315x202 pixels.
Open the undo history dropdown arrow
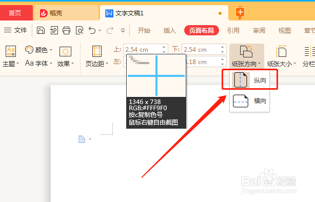coord(100,31)
